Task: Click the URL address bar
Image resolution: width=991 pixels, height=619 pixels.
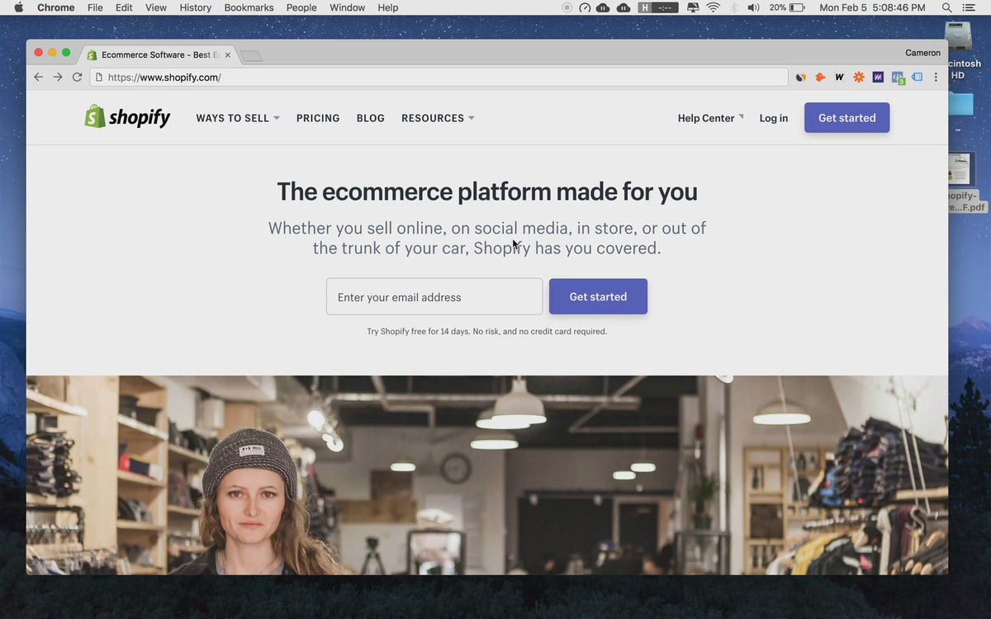Action: pyautogui.click(x=439, y=77)
